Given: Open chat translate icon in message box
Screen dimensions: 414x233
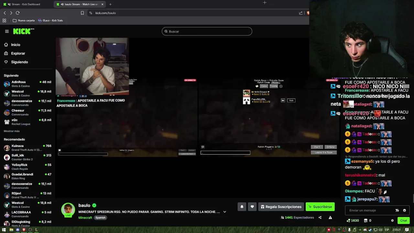Looking at the screenshot, I should pyautogui.click(x=397, y=210).
